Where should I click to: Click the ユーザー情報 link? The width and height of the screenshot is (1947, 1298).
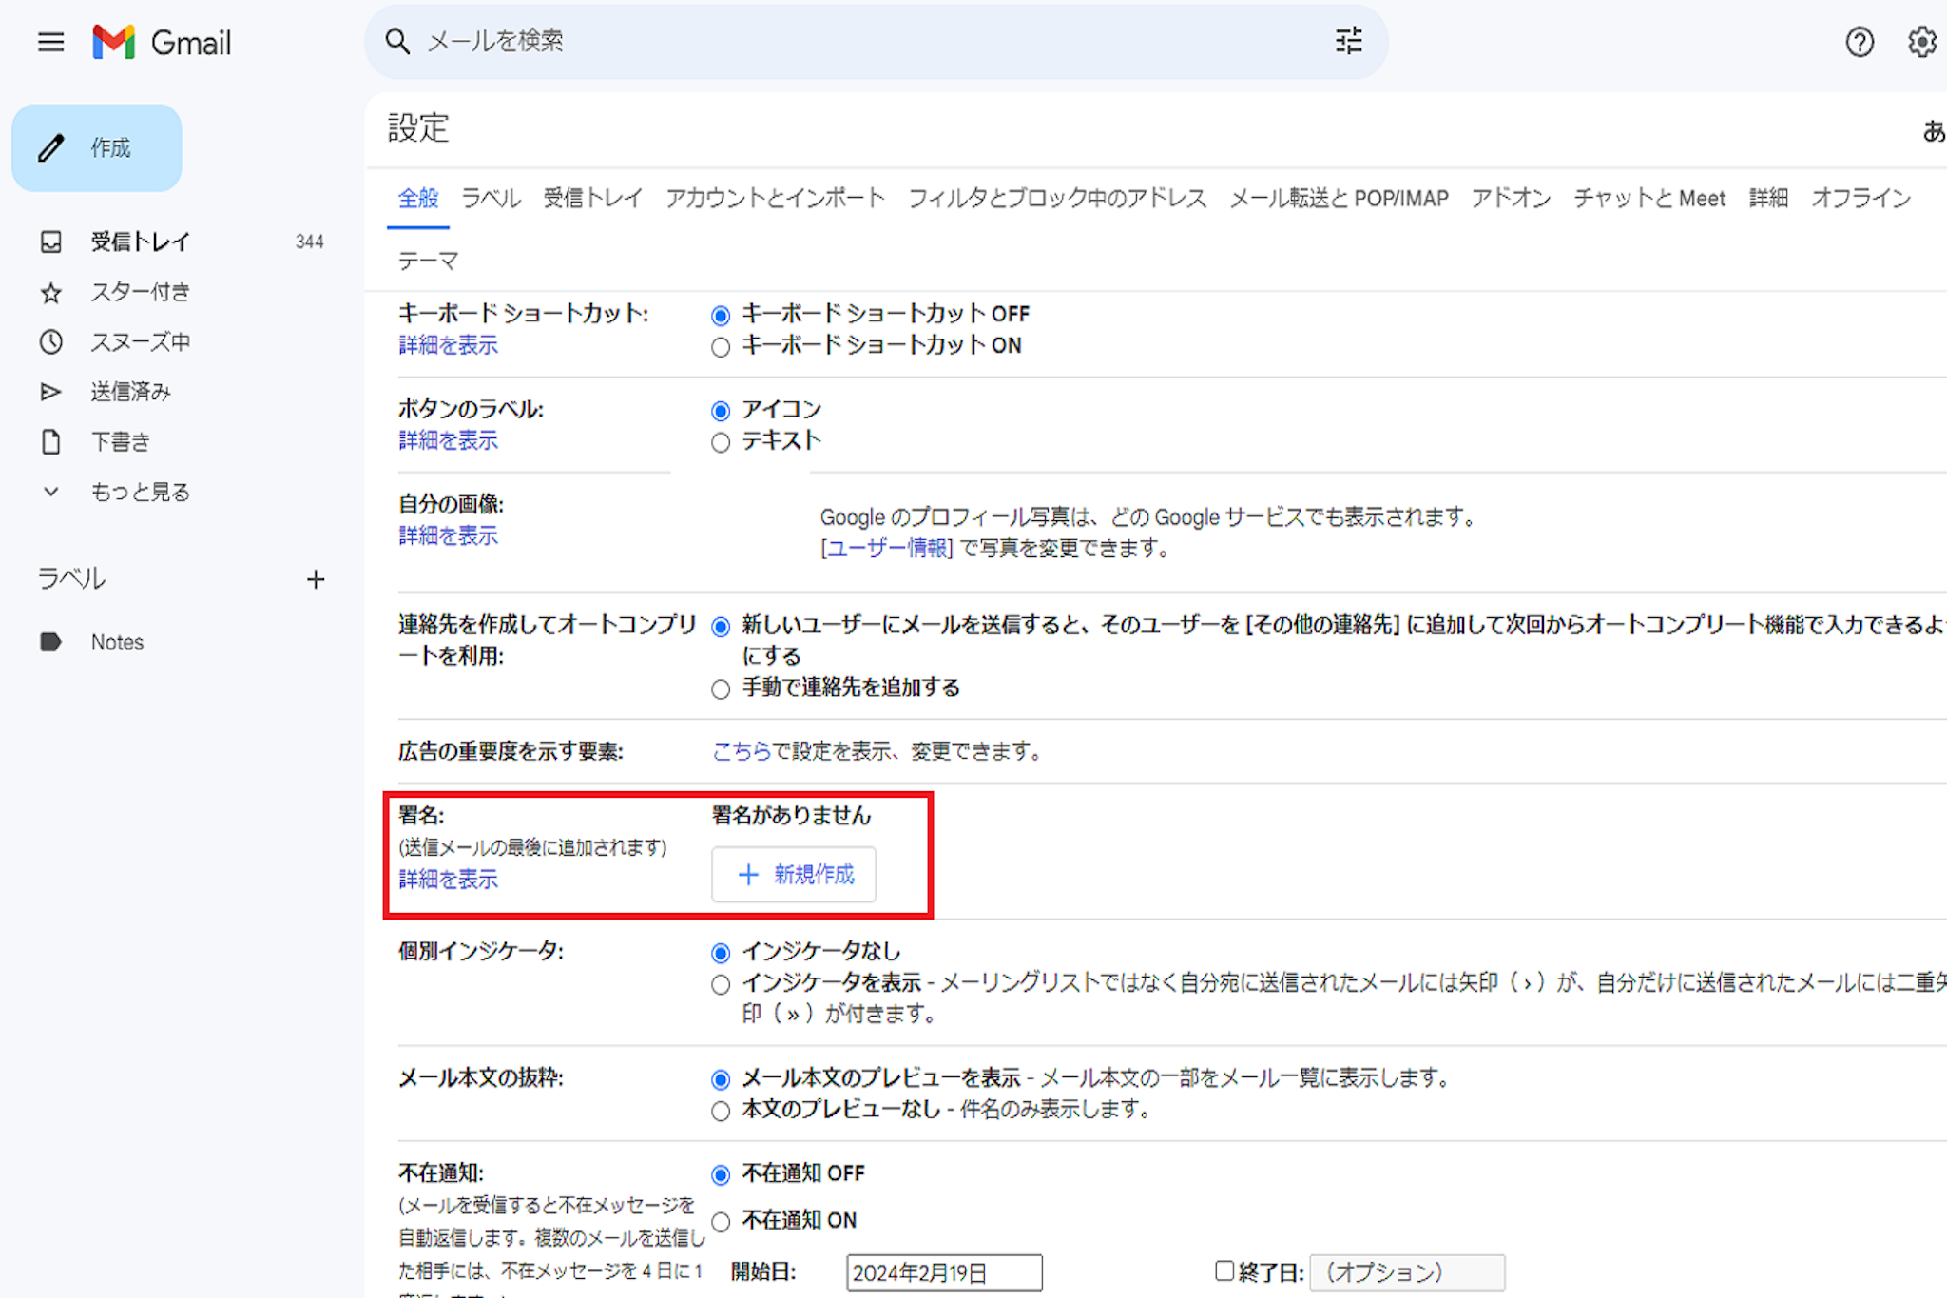click(x=887, y=548)
